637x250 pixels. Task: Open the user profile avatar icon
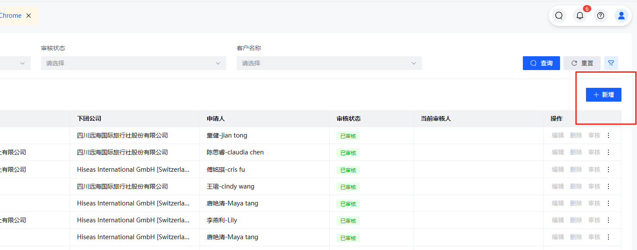point(621,16)
